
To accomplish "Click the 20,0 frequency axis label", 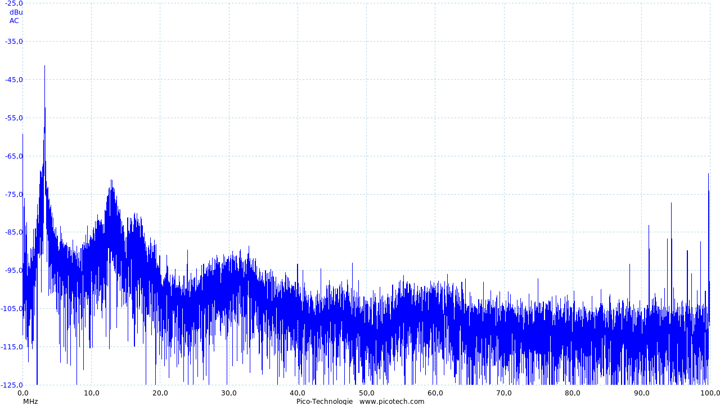I will 160,393.
